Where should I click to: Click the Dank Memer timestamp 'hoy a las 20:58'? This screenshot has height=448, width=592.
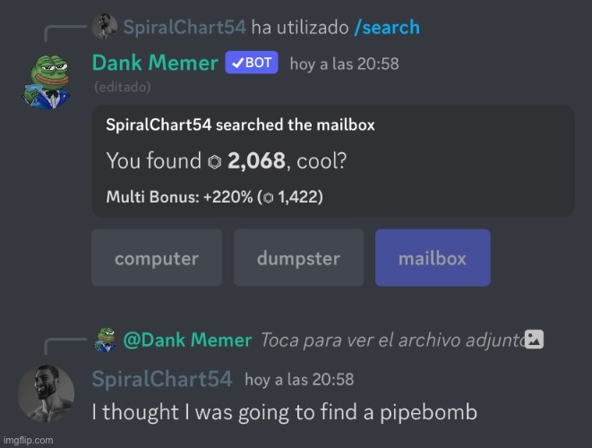344,64
